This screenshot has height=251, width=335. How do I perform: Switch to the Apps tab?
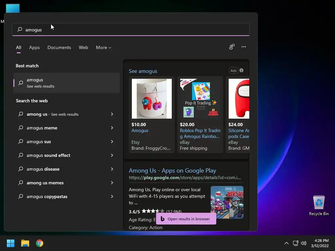click(x=34, y=48)
